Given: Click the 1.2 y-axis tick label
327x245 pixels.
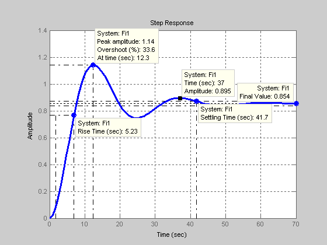Looking at the screenshot, I should 42,57.
